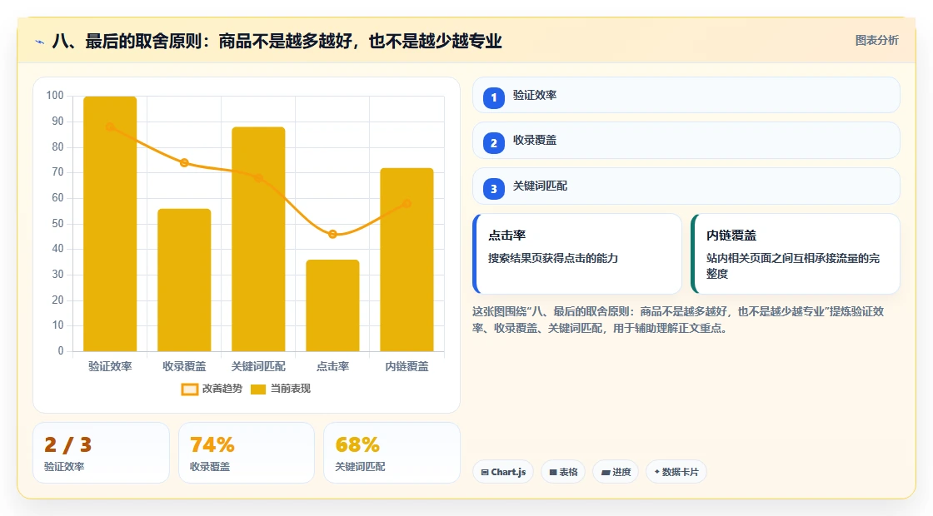Select the 收录覆盖 list item
Image resolution: width=933 pixels, height=516 pixels.
point(686,141)
